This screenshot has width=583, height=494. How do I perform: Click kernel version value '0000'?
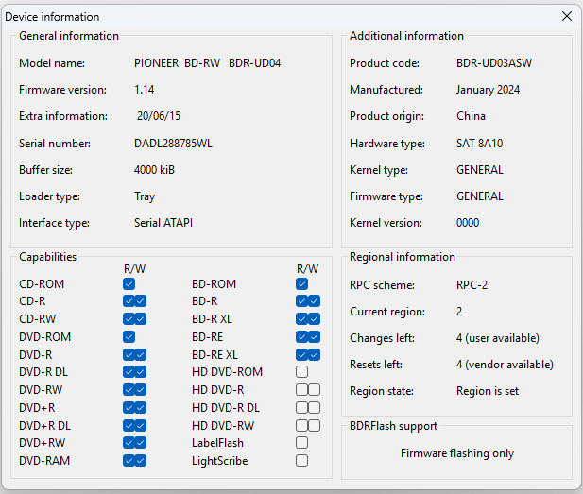[x=468, y=223]
